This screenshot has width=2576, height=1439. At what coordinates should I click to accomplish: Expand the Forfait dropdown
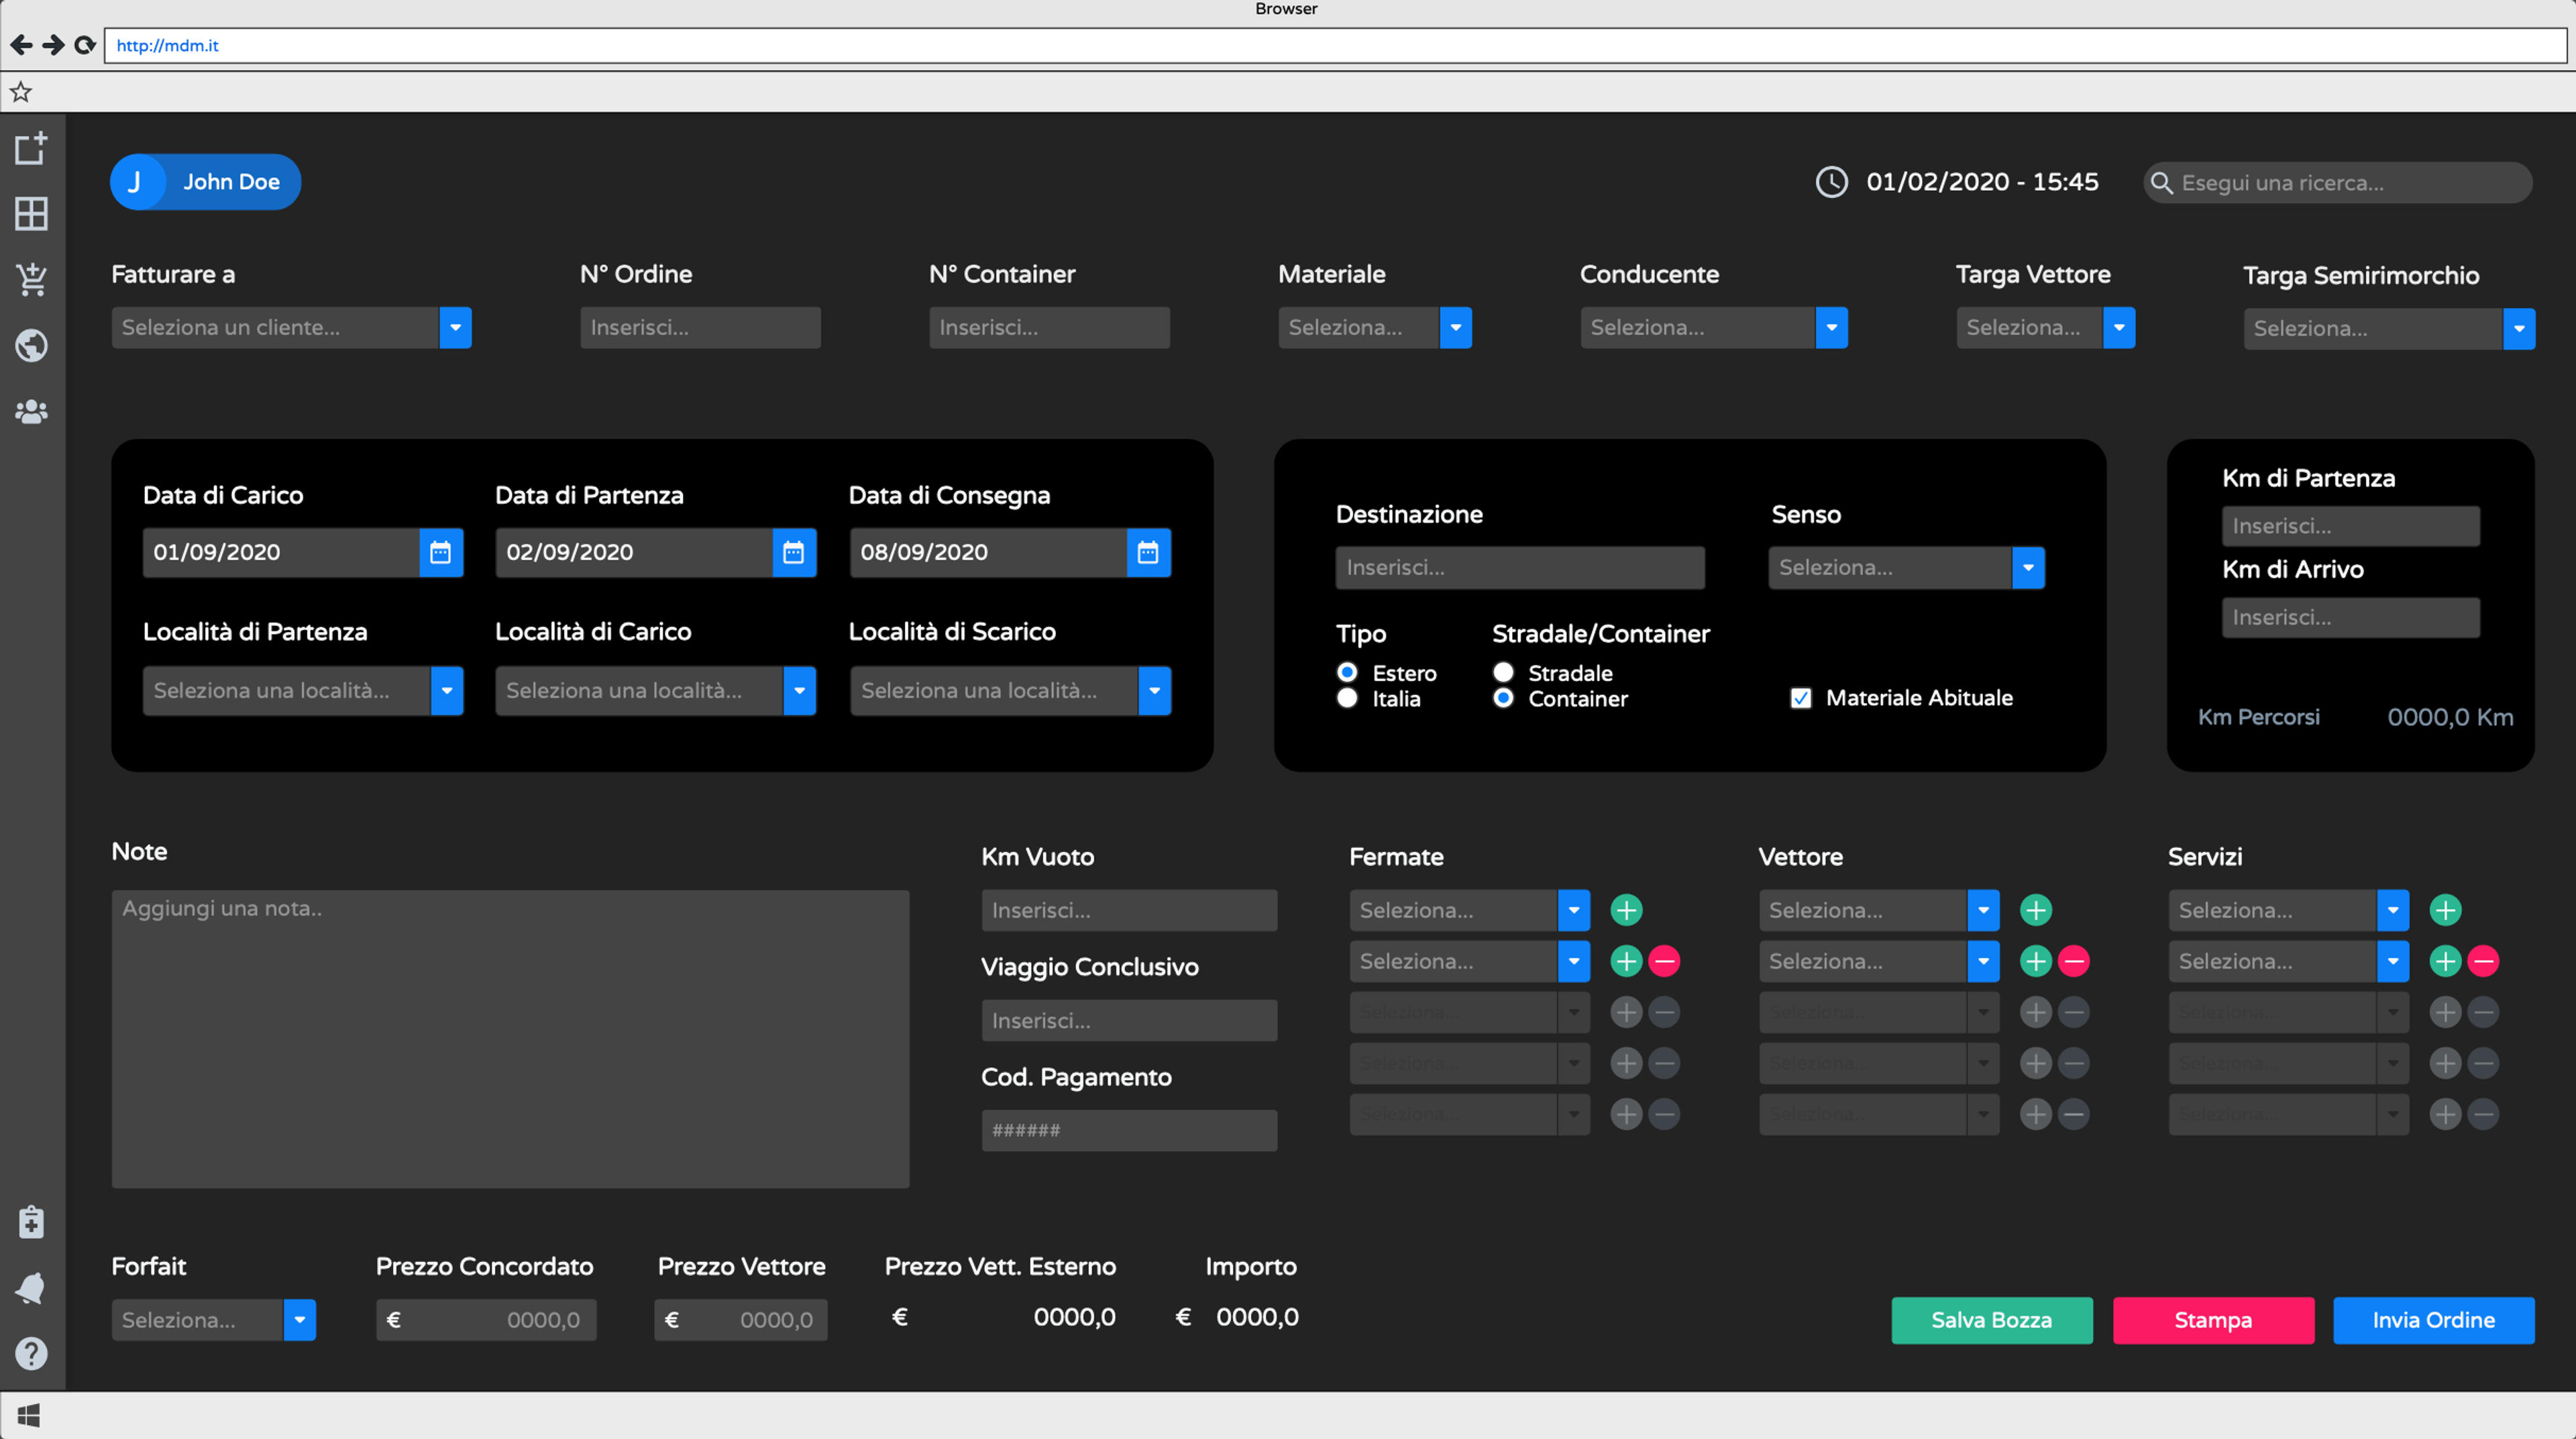pyautogui.click(x=214, y=1320)
